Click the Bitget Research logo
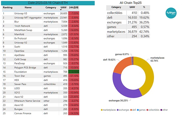Image resolution: width=187 pixels, height=117 pixels. (171, 13)
